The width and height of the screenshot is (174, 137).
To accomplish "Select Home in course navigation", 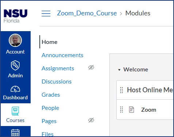I will 50,42.
